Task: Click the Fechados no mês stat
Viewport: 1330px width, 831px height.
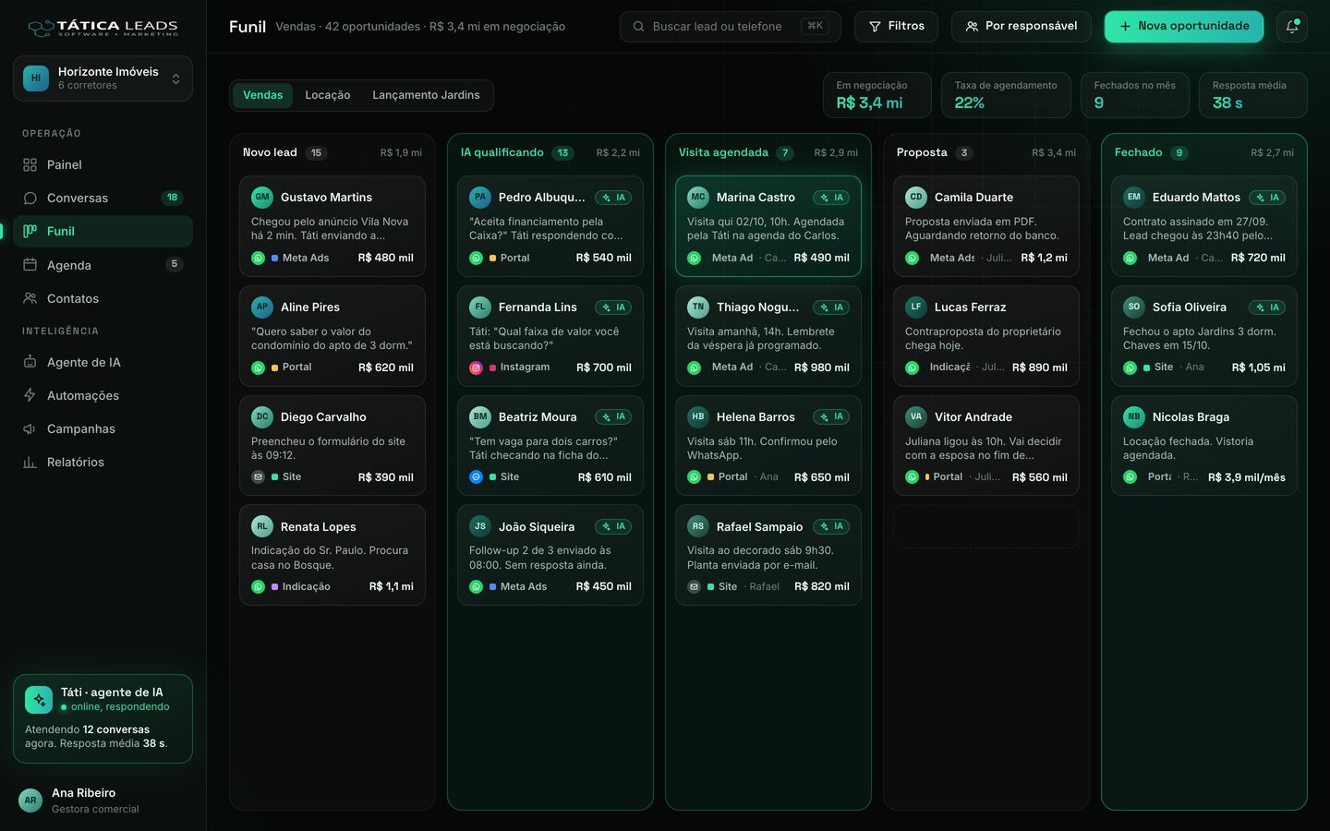Action: click(x=1135, y=95)
